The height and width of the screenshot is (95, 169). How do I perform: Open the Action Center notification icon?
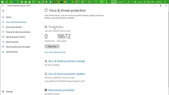[x=165, y=2]
